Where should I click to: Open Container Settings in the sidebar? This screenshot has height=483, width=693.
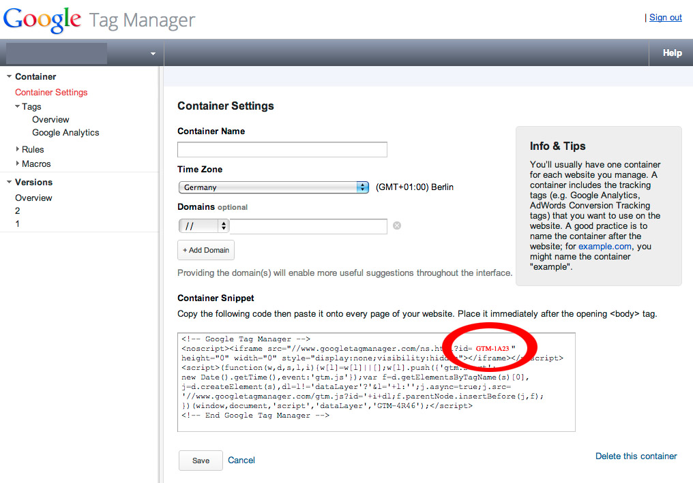(51, 92)
